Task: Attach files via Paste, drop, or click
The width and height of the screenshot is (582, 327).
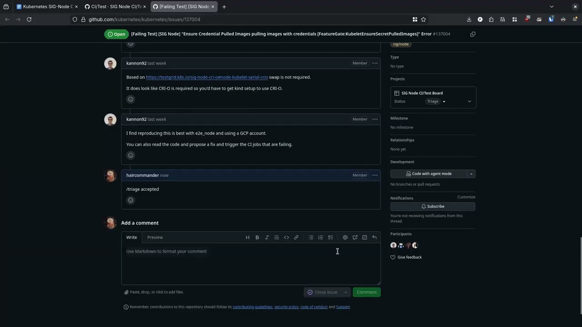Action: pyautogui.click(x=154, y=292)
